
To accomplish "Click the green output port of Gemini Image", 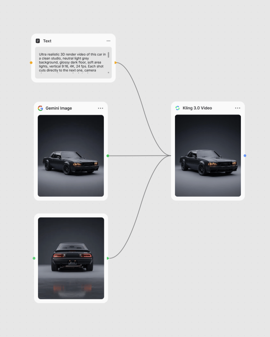I will coord(108,156).
